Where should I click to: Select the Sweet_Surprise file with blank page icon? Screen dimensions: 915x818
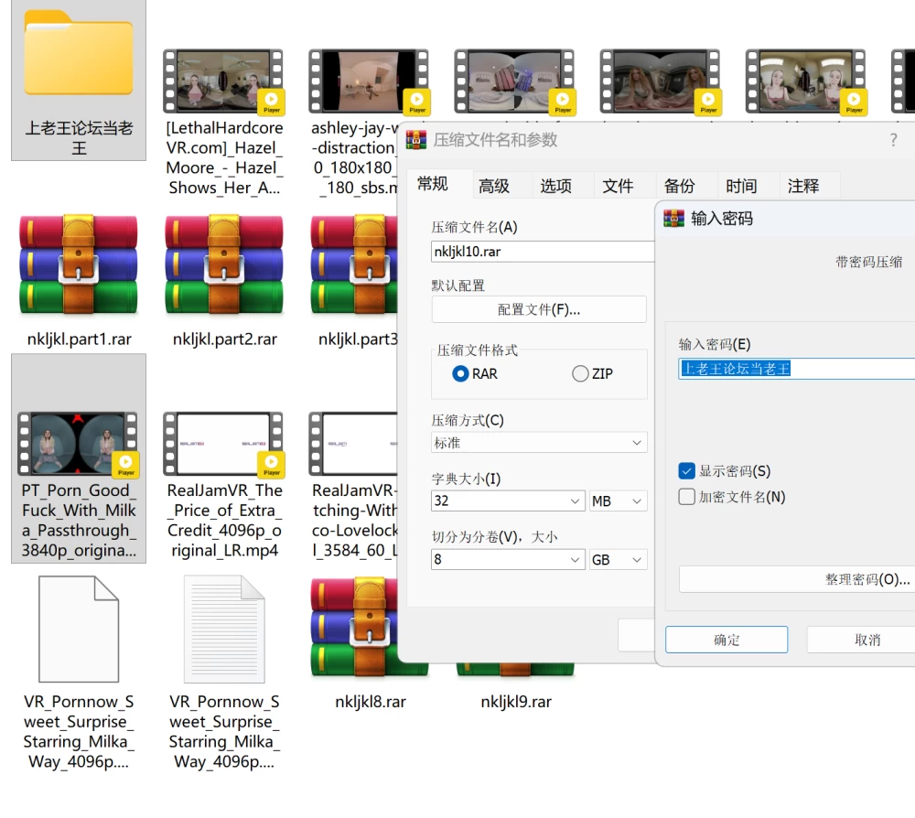[79, 629]
